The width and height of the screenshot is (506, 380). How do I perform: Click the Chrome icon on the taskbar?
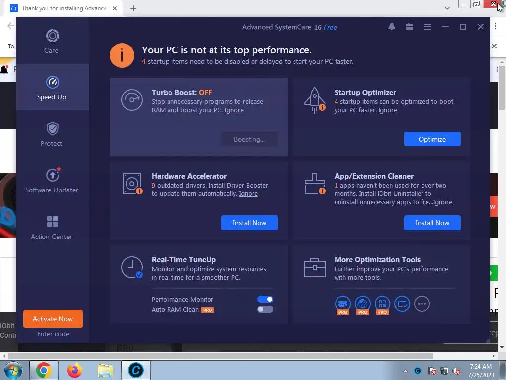[44, 370]
